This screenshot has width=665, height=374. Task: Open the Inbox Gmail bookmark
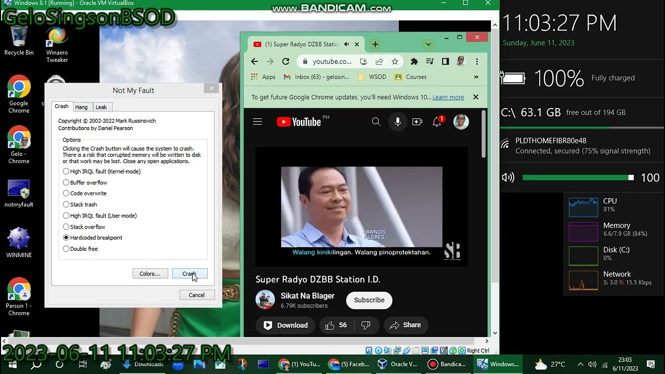point(316,77)
